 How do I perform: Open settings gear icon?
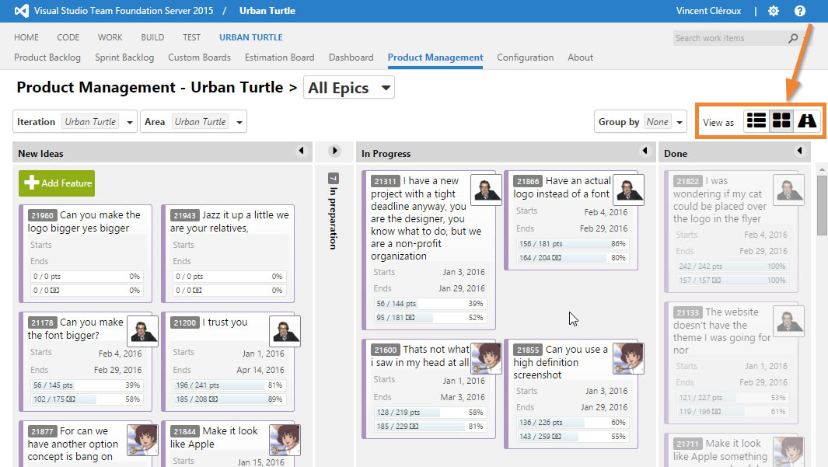774,11
